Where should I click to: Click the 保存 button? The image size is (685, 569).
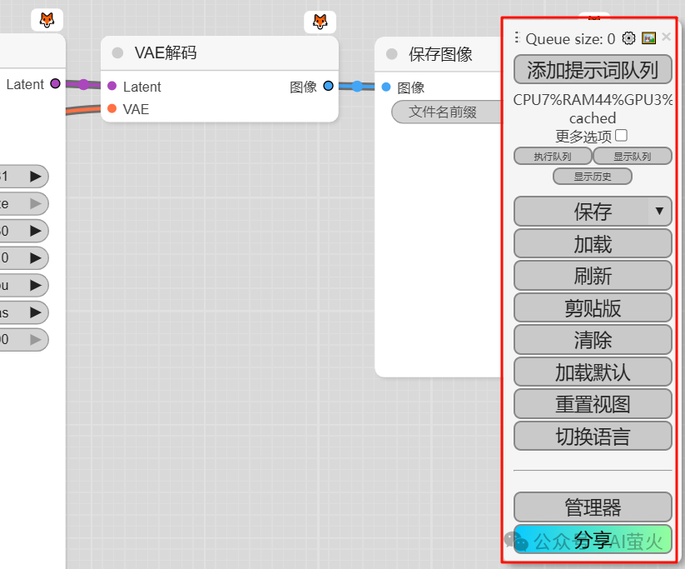(593, 212)
